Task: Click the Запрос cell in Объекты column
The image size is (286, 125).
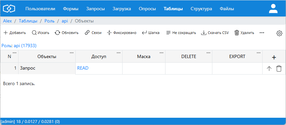Action: coord(47,68)
